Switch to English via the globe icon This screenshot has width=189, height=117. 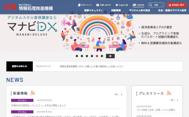117,5
